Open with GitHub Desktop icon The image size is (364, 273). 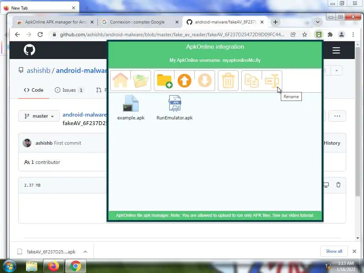point(326,185)
